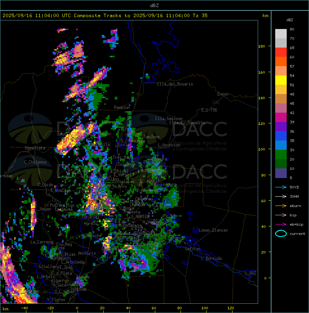Select the dark orange 57-60 dBZ swatch

[x=281, y=62]
